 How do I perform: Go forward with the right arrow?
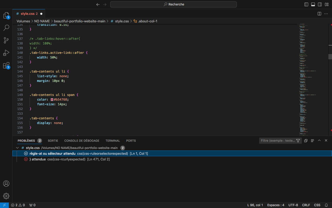pos(105,4)
